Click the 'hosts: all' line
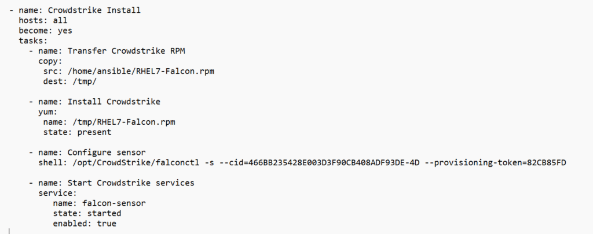Viewport: 593px width, 234px height. click(43, 20)
